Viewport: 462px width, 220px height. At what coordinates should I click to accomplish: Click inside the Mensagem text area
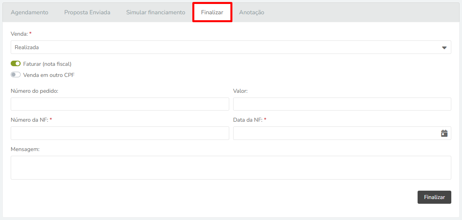pos(231,168)
